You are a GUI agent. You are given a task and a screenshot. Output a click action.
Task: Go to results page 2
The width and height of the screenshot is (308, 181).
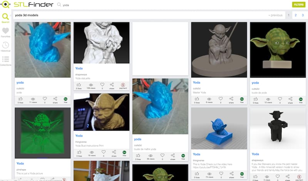[x=295, y=15]
